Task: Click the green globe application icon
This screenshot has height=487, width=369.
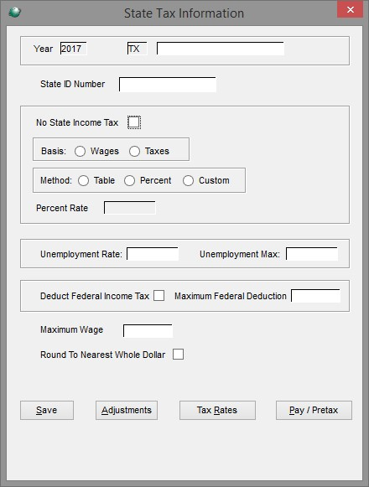Action: pyautogui.click(x=14, y=12)
